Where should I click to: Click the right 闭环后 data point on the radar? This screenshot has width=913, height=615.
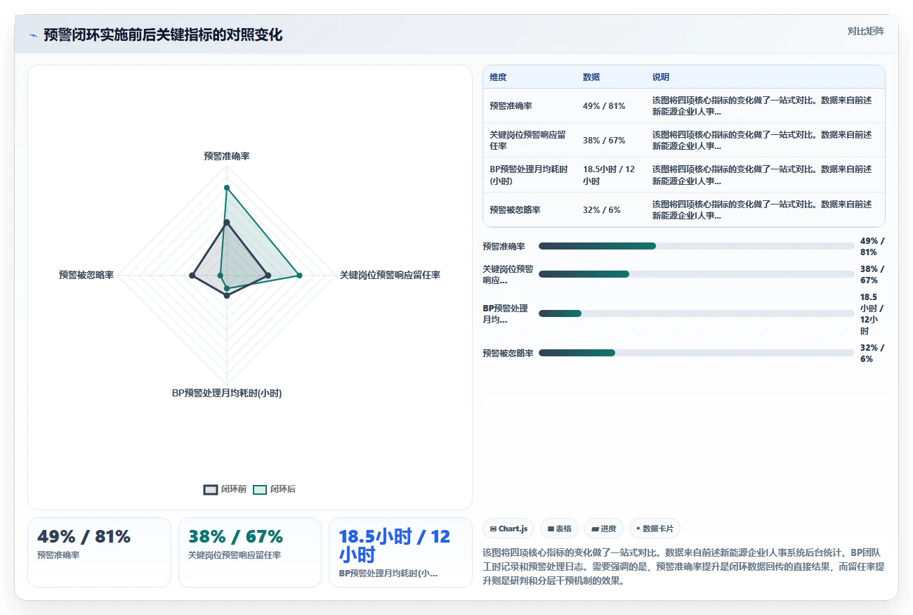[x=299, y=276]
